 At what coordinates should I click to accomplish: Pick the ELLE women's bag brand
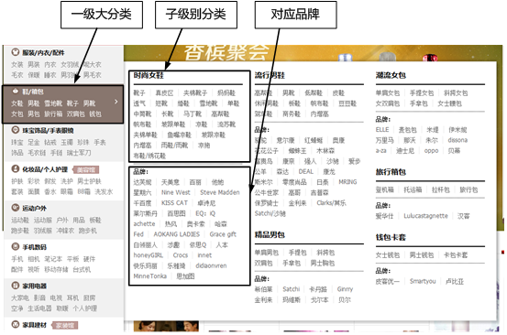coord(382,130)
